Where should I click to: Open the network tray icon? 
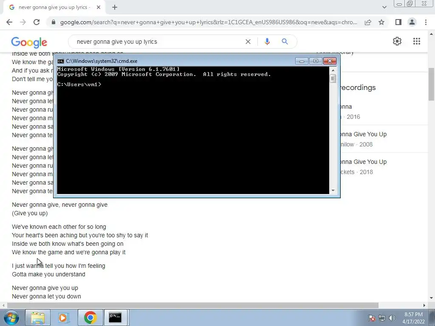click(382, 318)
